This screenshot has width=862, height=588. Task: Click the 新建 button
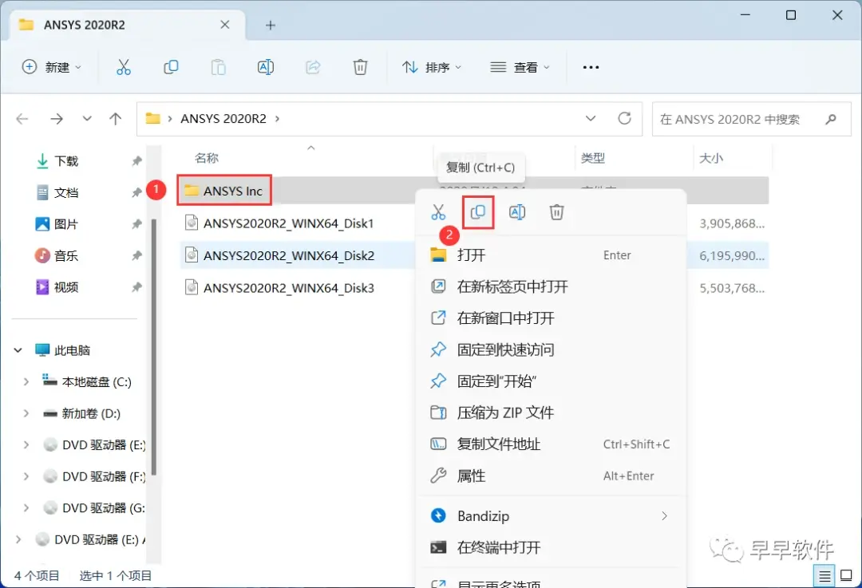click(x=51, y=67)
